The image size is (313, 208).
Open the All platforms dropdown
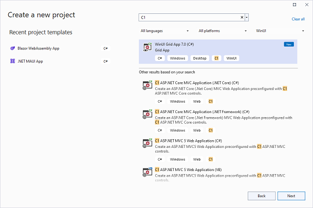[x=223, y=31]
